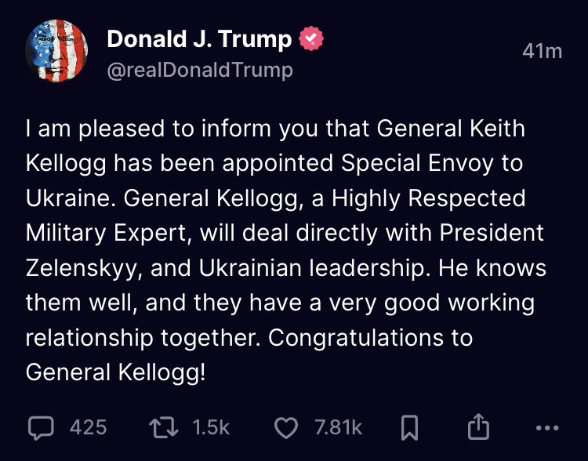The height and width of the screenshot is (461, 588).
Task: Open the flag-themed profile avatar
Action: [56, 51]
